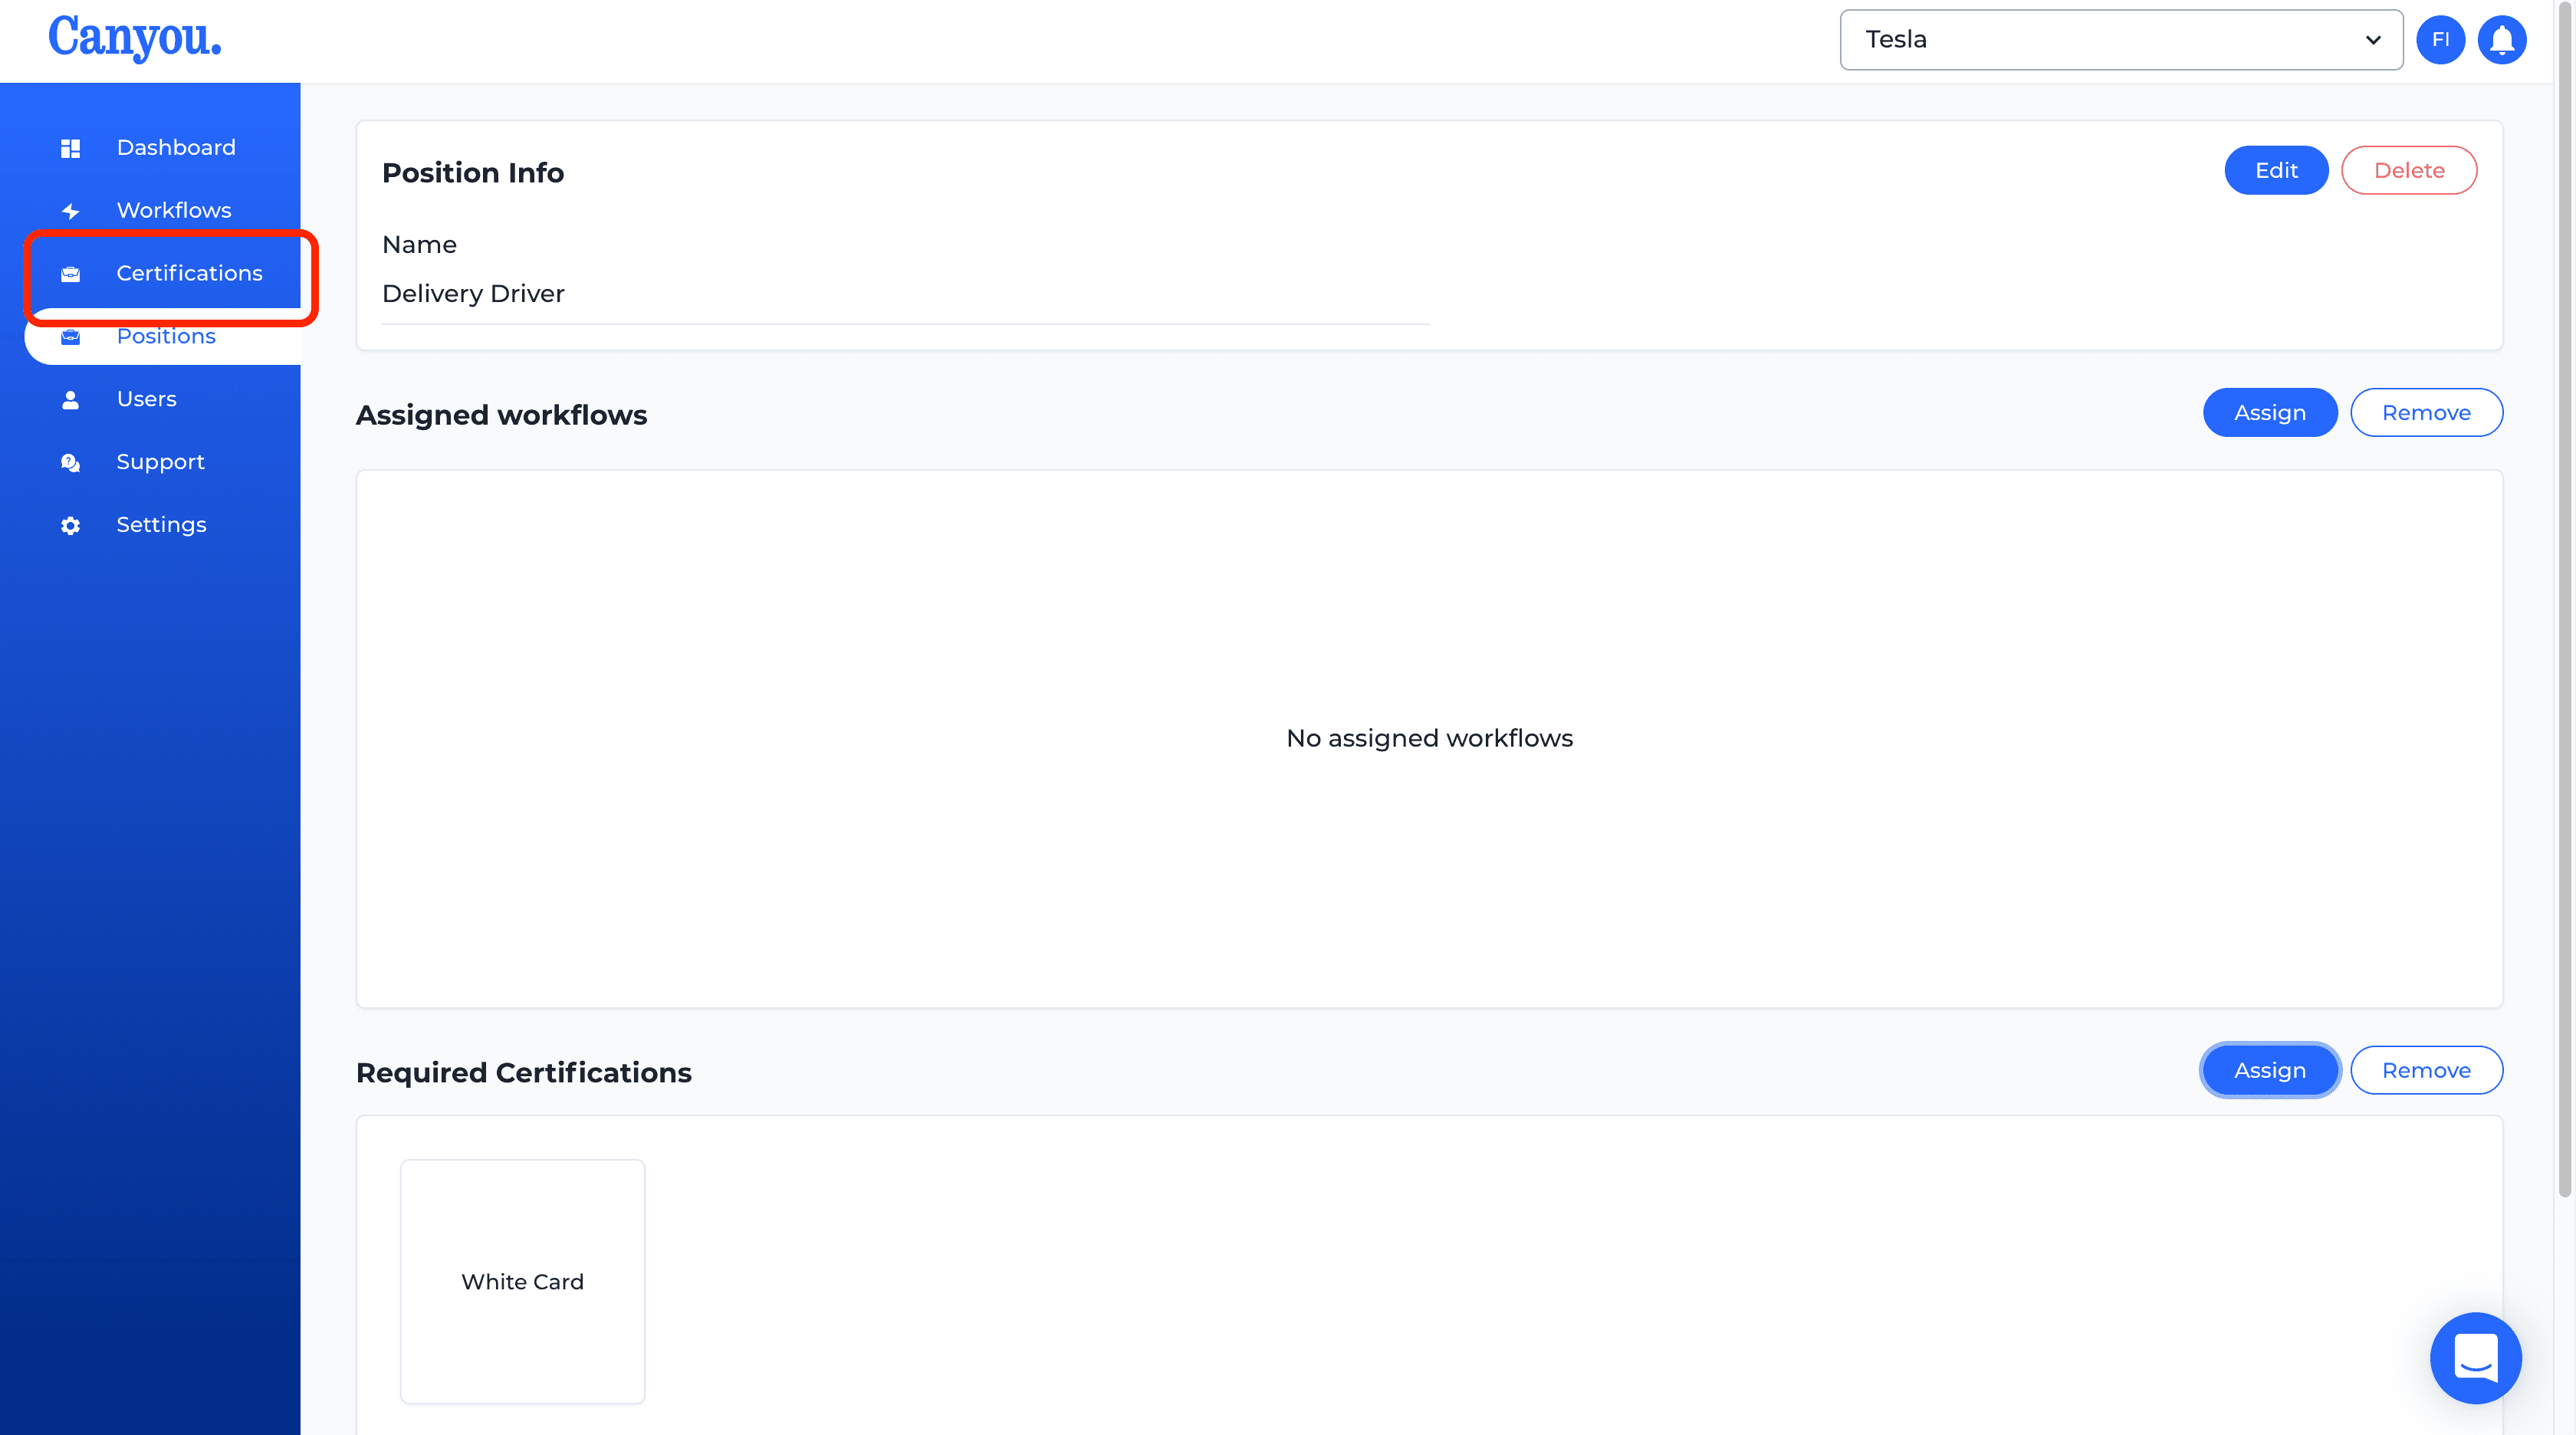
Task: Click the Assigned workflows heading
Action: (x=501, y=415)
